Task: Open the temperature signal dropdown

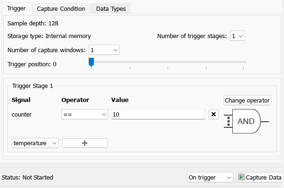Action: (x=35, y=143)
